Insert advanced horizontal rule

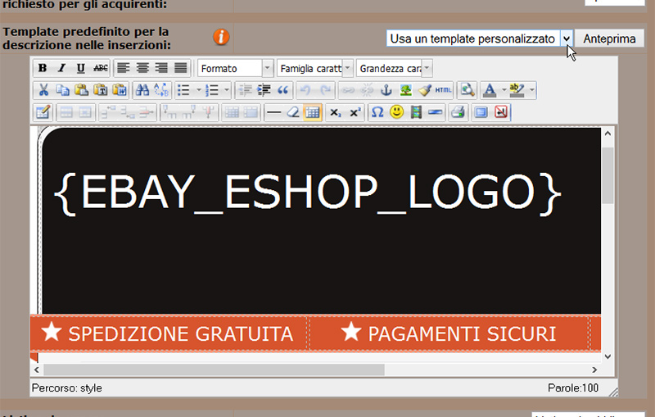click(435, 112)
